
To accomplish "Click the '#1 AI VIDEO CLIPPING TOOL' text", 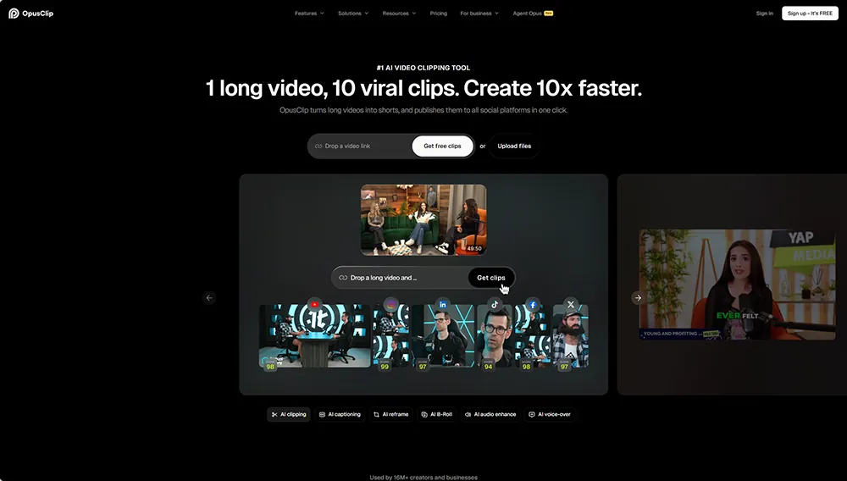I will click(423, 68).
